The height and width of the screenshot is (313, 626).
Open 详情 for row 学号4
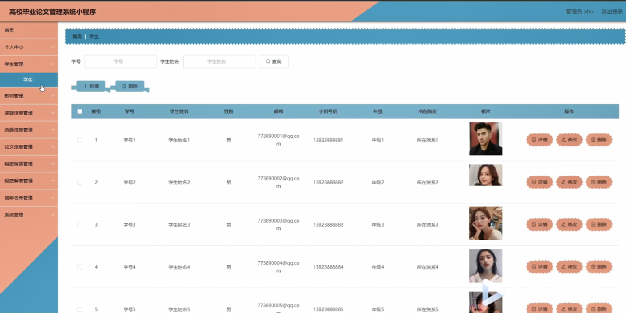click(540, 267)
